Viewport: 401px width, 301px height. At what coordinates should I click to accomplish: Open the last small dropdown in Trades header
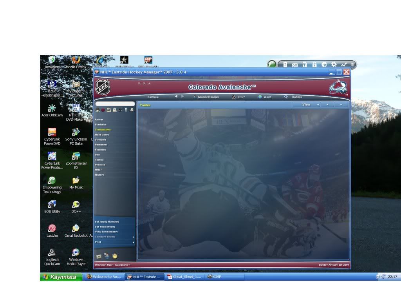(x=341, y=105)
